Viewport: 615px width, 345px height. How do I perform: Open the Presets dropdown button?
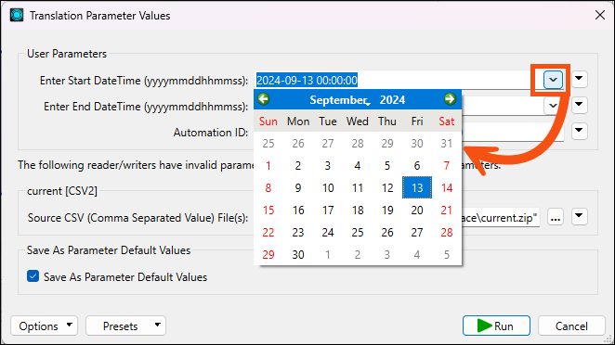pos(125,326)
